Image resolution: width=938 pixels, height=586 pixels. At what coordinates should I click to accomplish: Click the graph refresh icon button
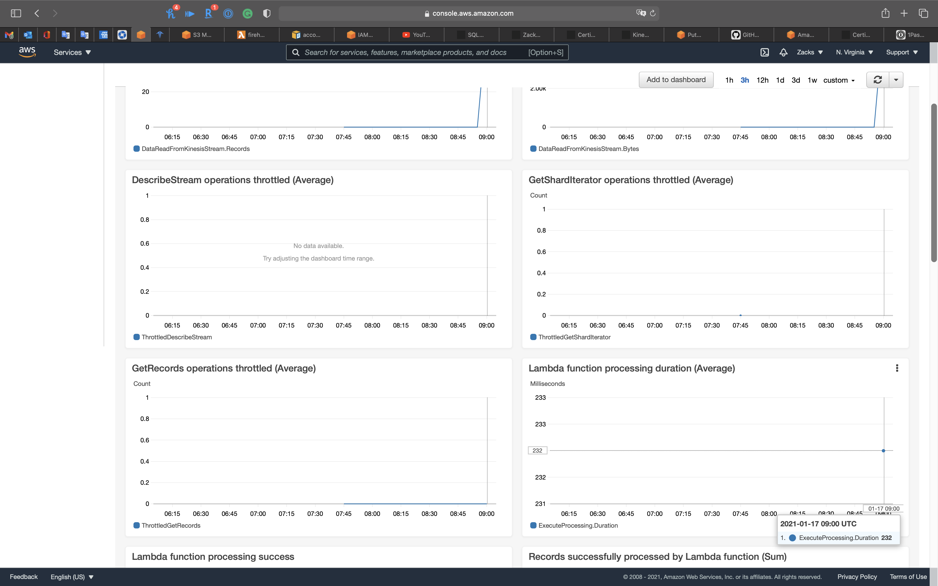[878, 80]
